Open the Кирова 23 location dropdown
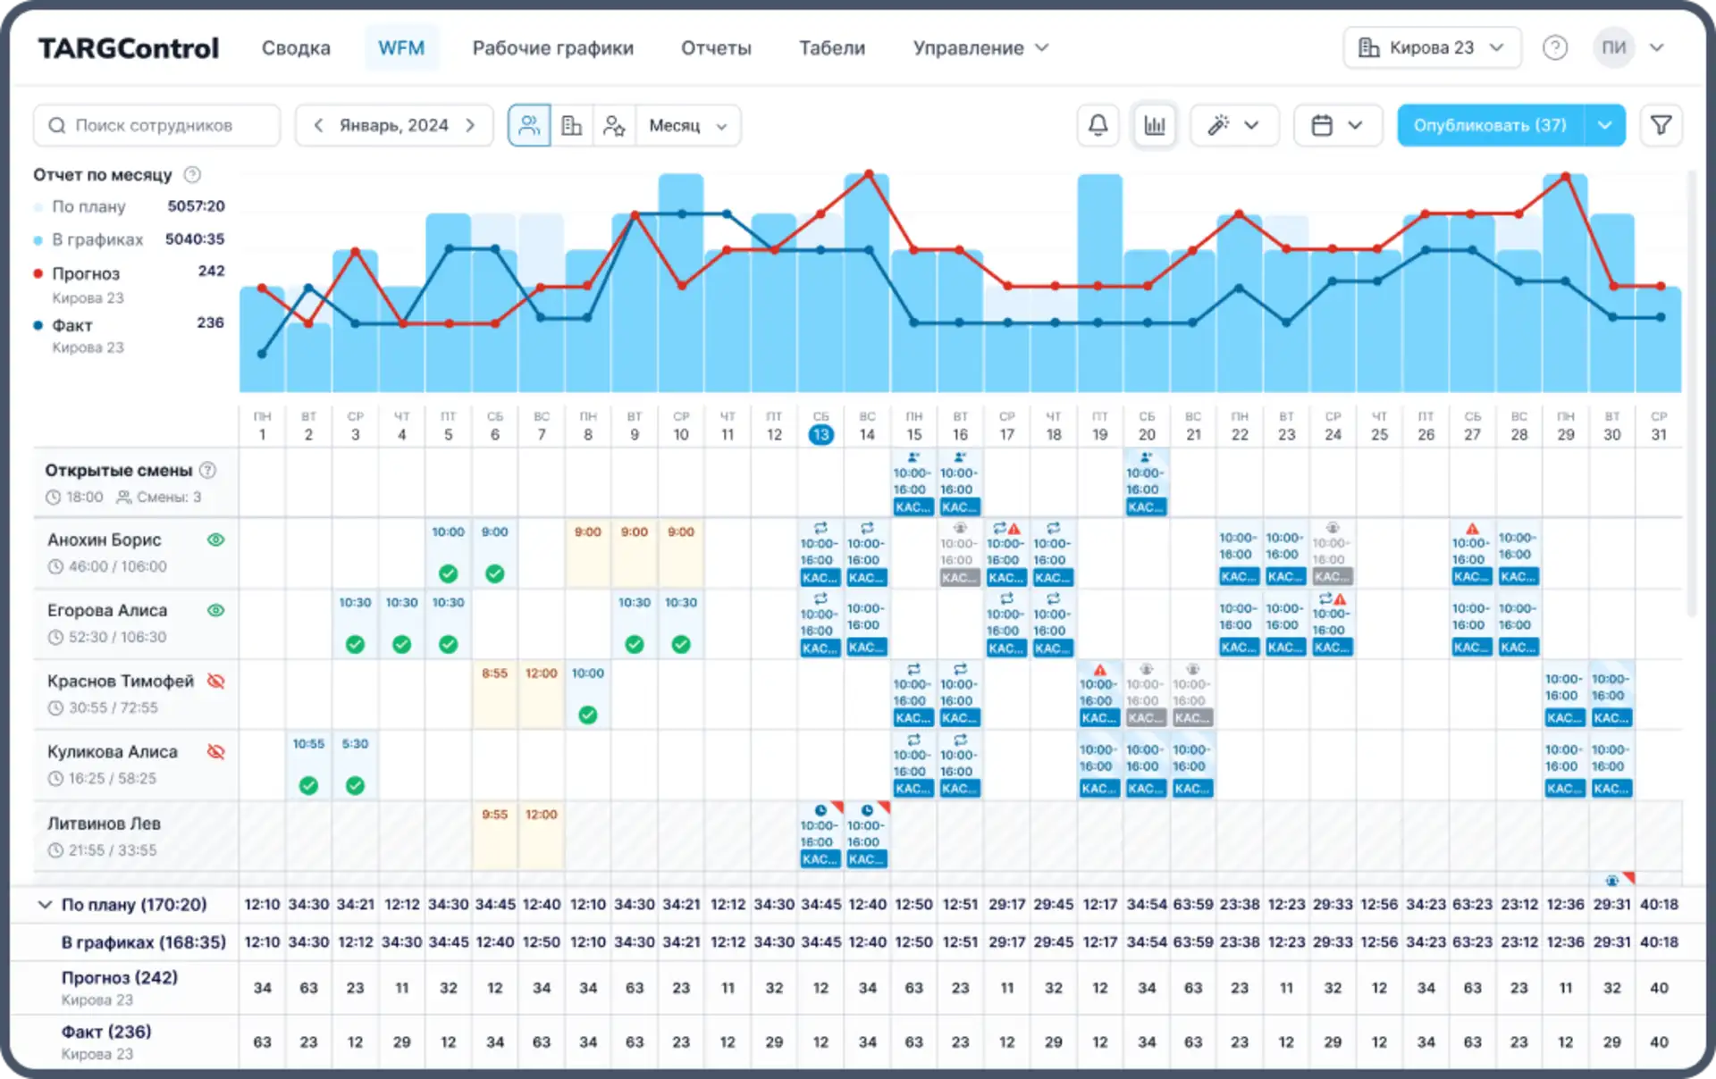 click(x=1431, y=47)
